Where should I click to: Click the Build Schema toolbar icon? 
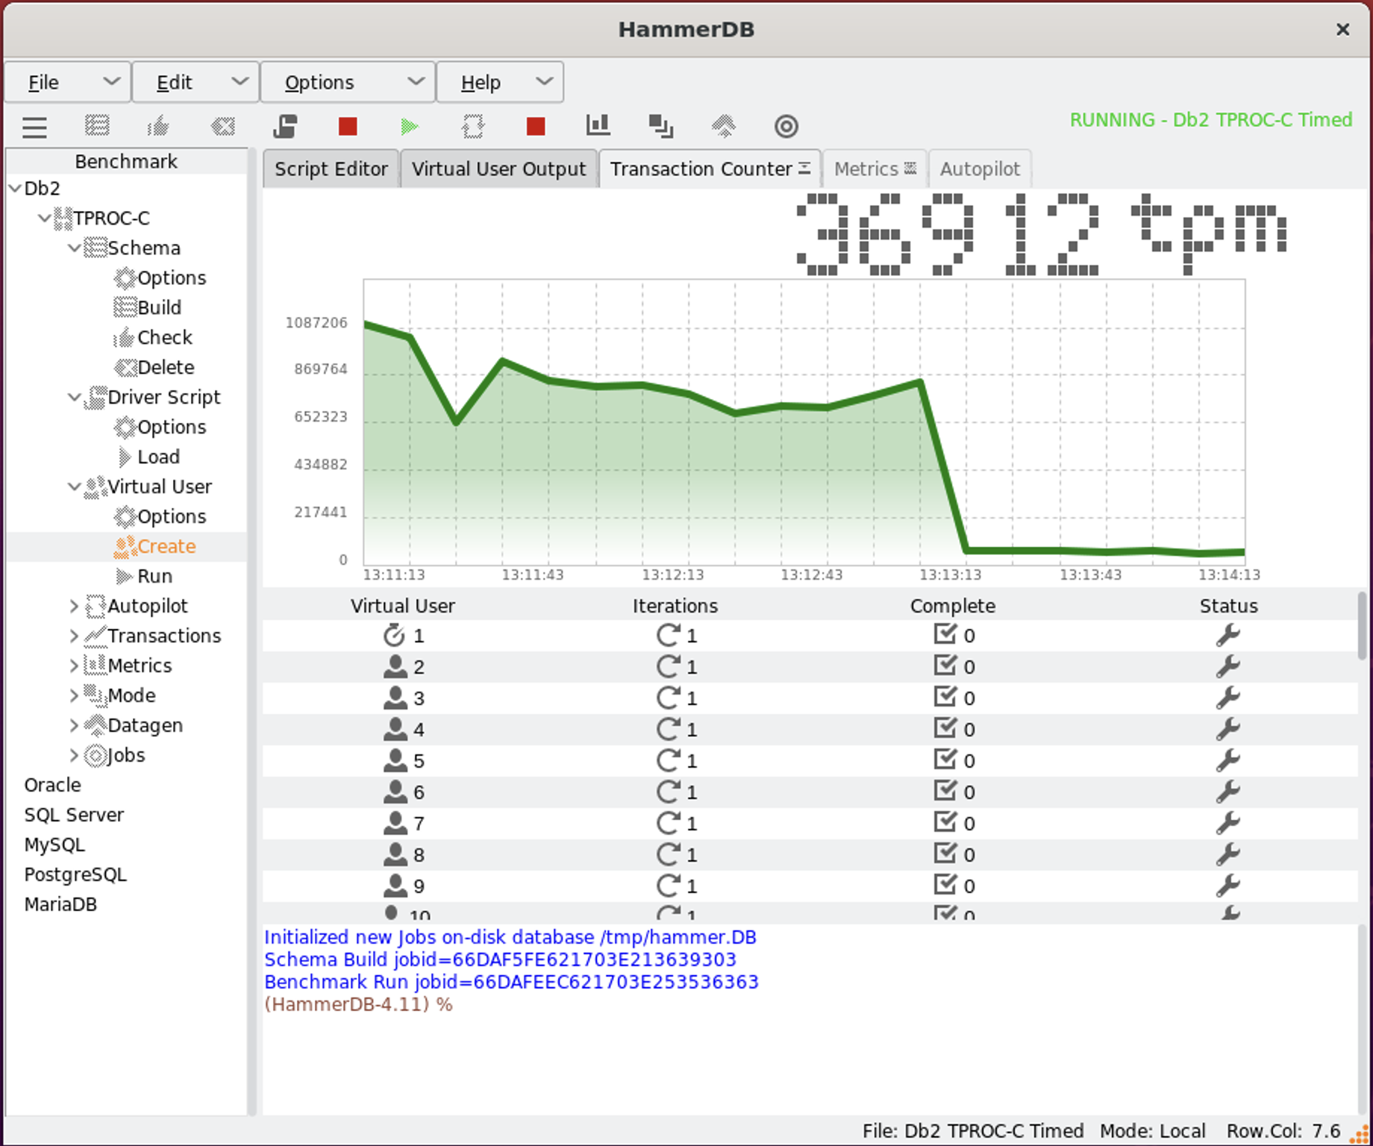pos(97,126)
